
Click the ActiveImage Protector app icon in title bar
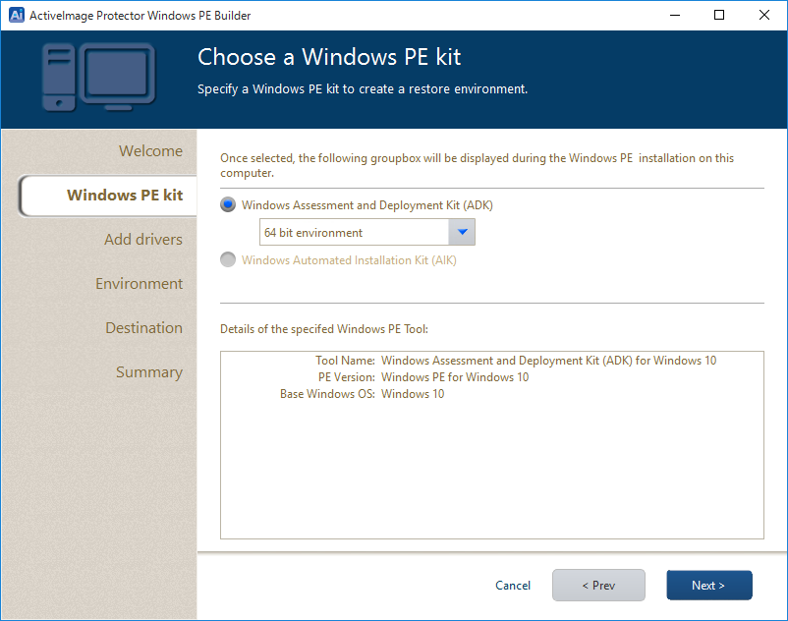tap(16, 15)
